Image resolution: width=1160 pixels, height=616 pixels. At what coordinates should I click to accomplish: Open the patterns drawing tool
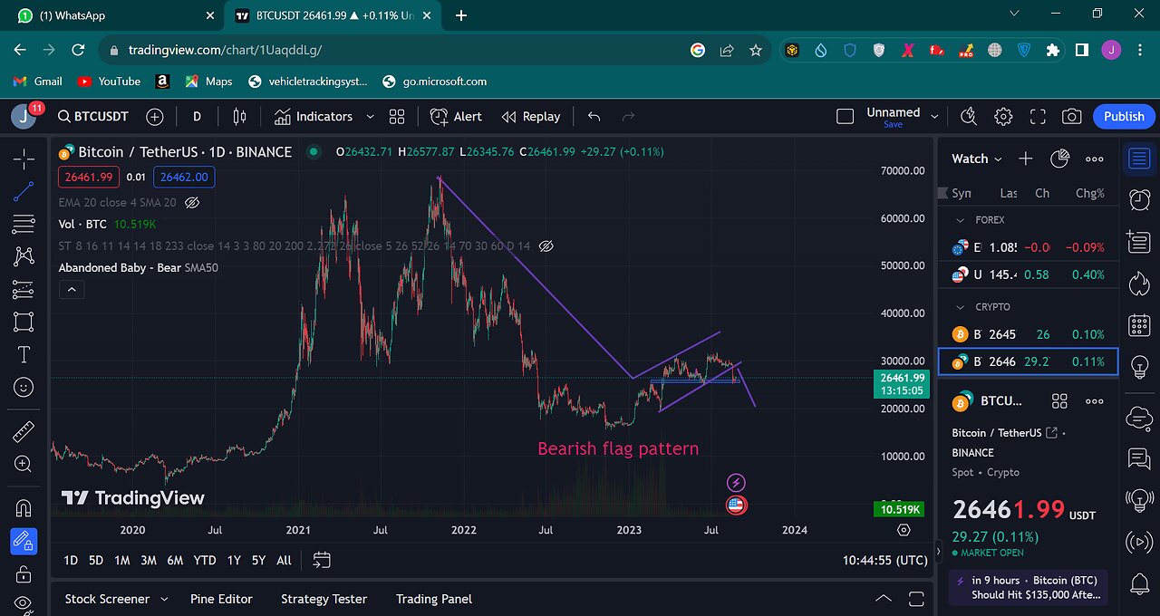coord(24,256)
